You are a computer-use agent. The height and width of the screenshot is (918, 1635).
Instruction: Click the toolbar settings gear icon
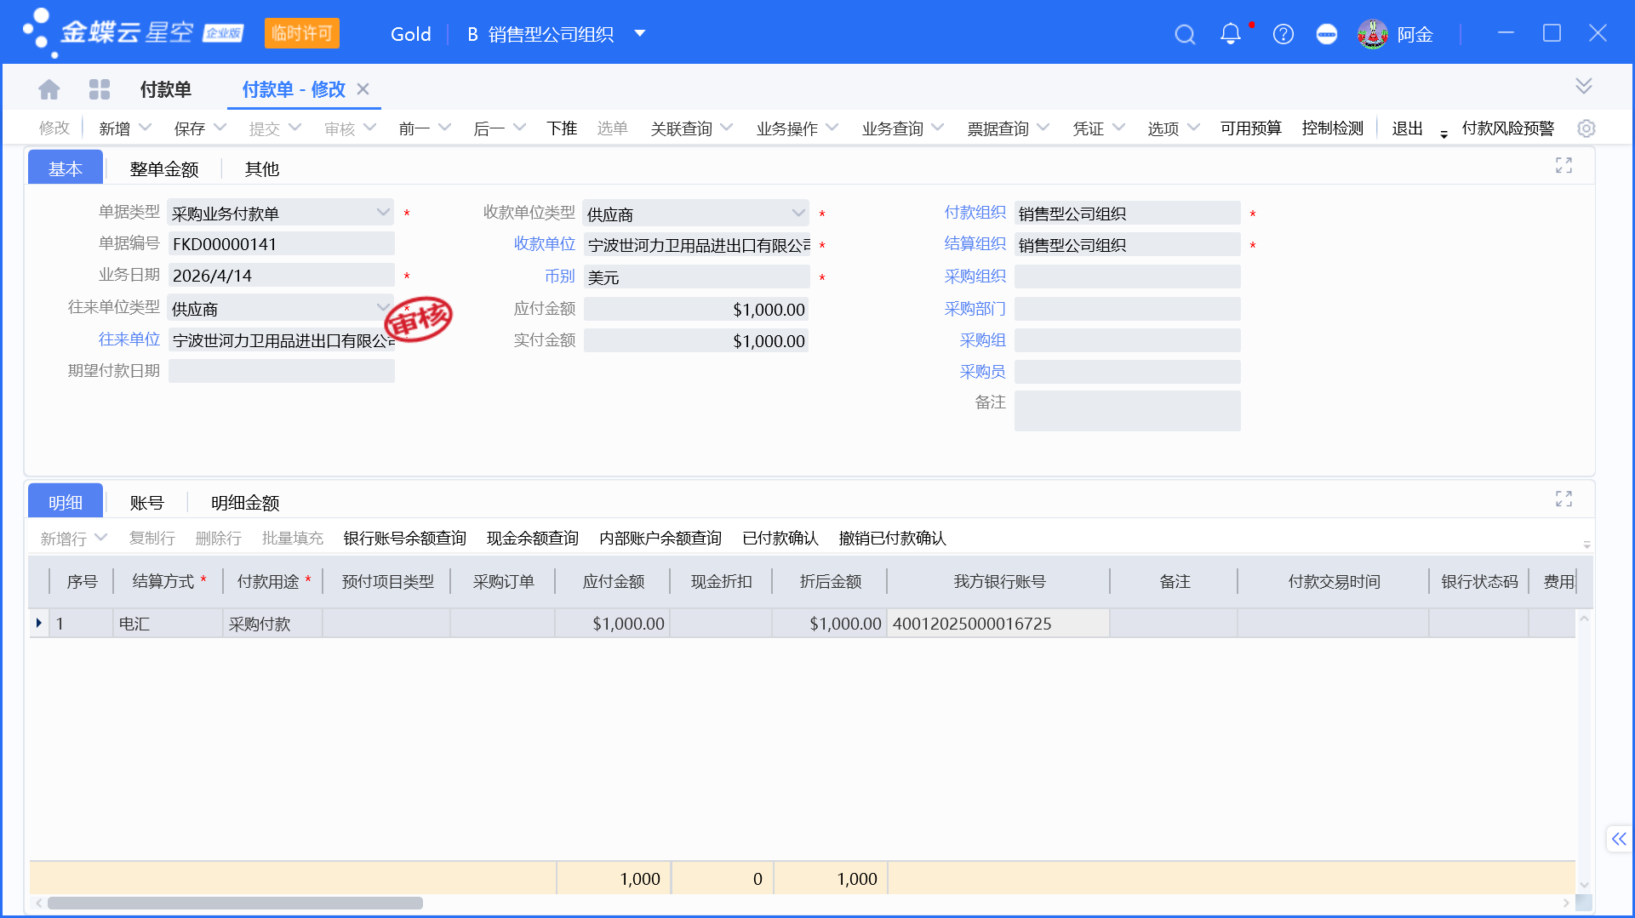(1586, 128)
